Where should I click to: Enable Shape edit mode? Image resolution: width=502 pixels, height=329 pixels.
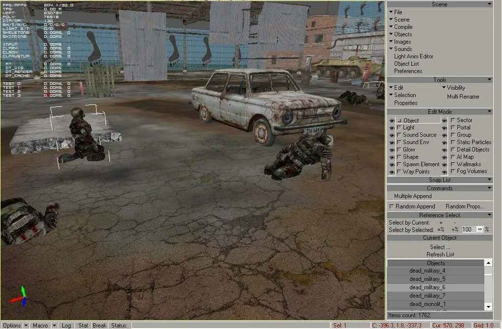407,157
